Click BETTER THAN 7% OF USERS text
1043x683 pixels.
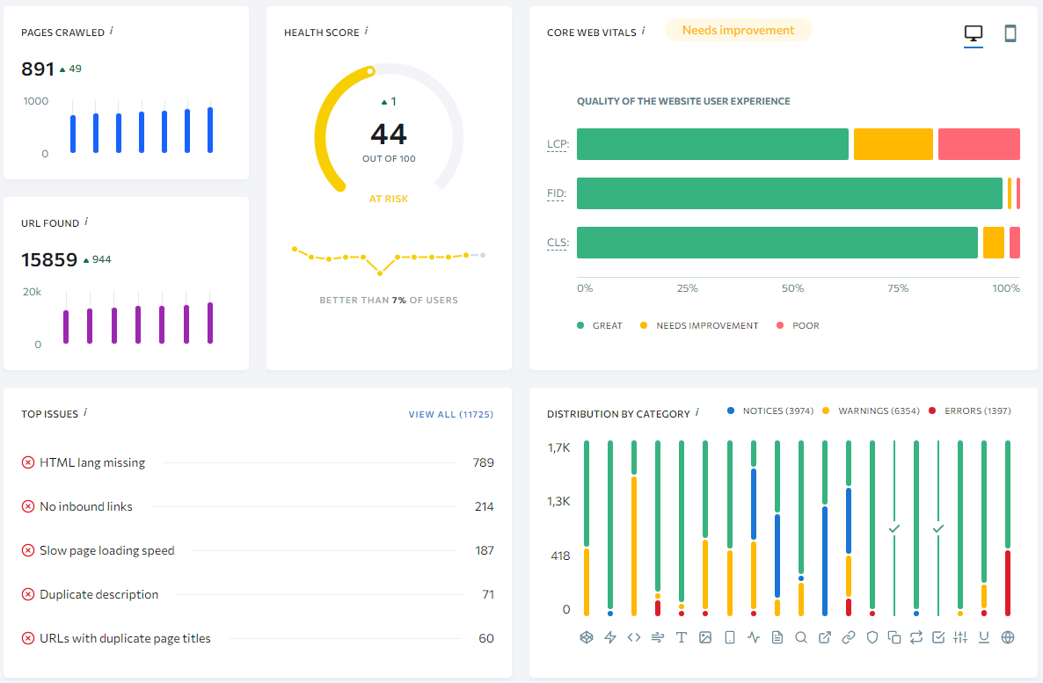click(389, 300)
